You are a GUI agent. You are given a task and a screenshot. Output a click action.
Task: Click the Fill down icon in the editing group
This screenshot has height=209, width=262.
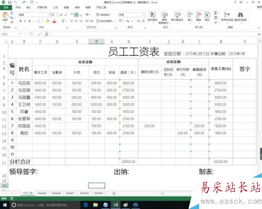point(216,18)
